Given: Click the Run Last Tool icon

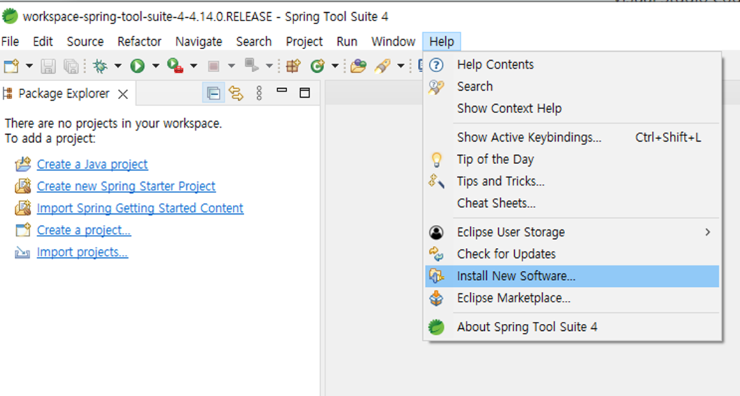Looking at the screenshot, I should [x=175, y=66].
